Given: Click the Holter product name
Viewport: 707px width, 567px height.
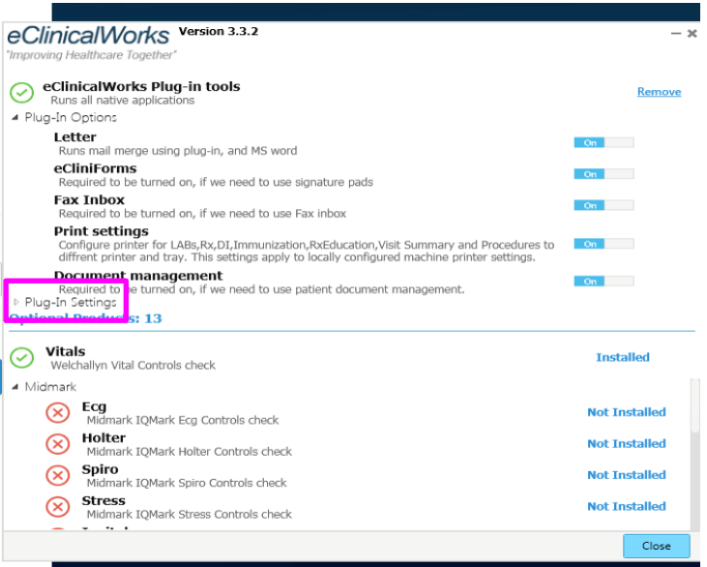Looking at the screenshot, I should click(103, 438).
